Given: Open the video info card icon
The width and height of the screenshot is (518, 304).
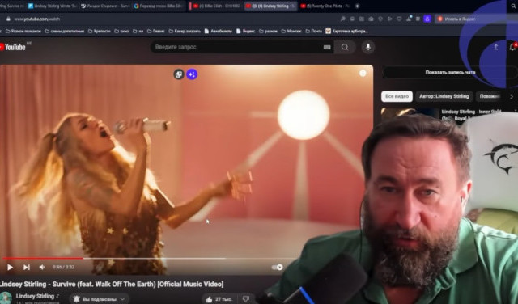Looking at the screenshot, I should click(x=363, y=74).
